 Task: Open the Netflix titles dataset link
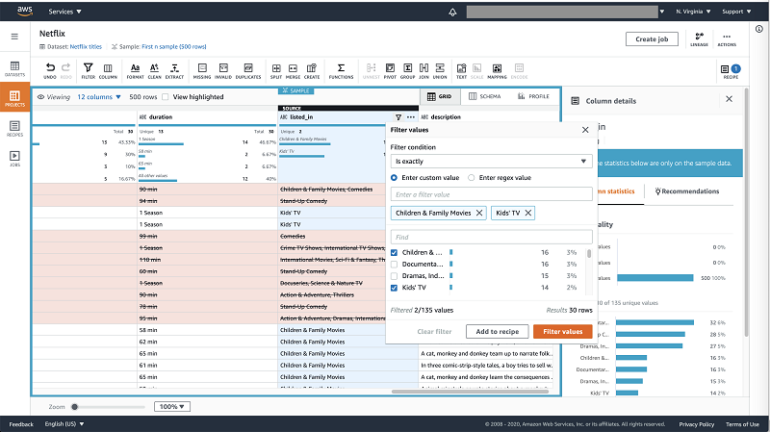[x=86, y=46]
